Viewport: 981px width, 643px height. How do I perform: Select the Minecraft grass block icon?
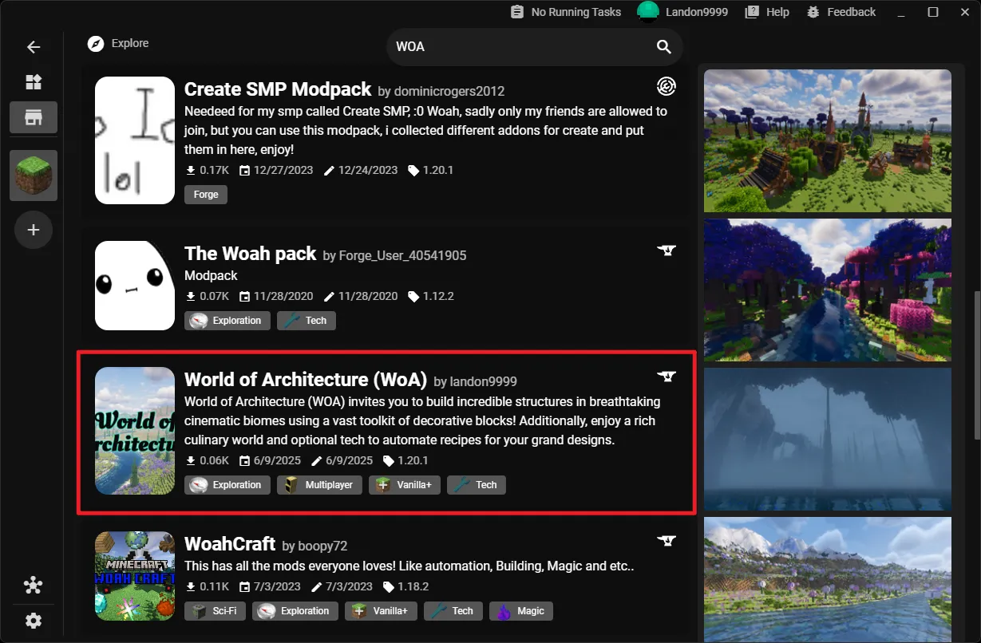(x=34, y=175)
